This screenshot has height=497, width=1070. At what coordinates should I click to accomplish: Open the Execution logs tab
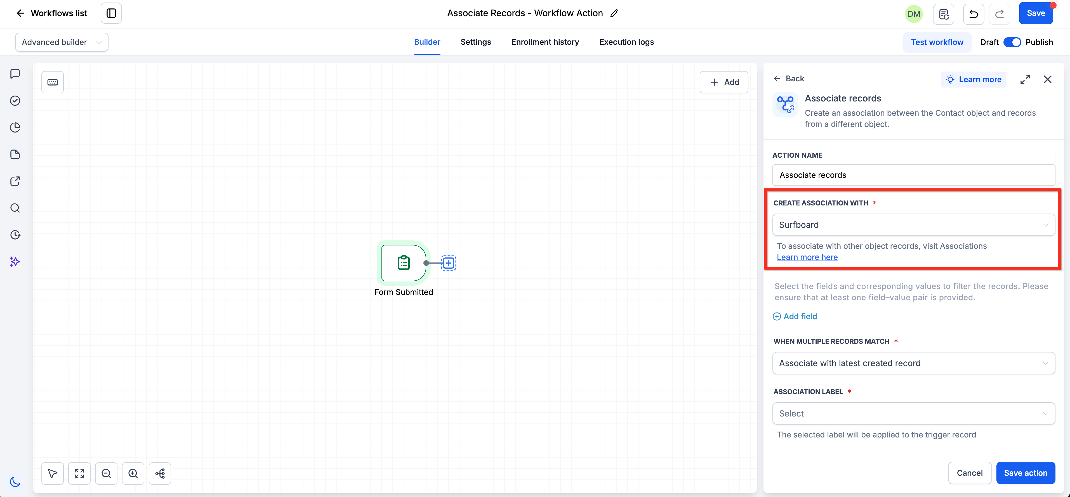click(626, 42)
